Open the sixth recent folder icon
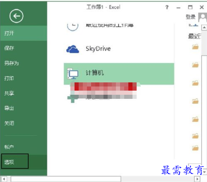This screenshot has height=182, width=207. pyautogui.click(x=195, y=136)
